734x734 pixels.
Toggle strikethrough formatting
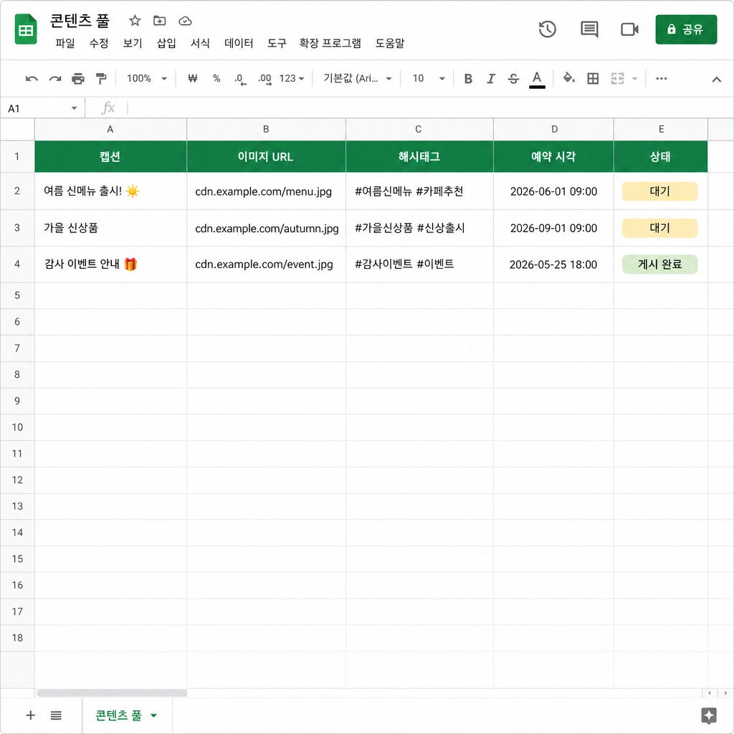[513, 79]
